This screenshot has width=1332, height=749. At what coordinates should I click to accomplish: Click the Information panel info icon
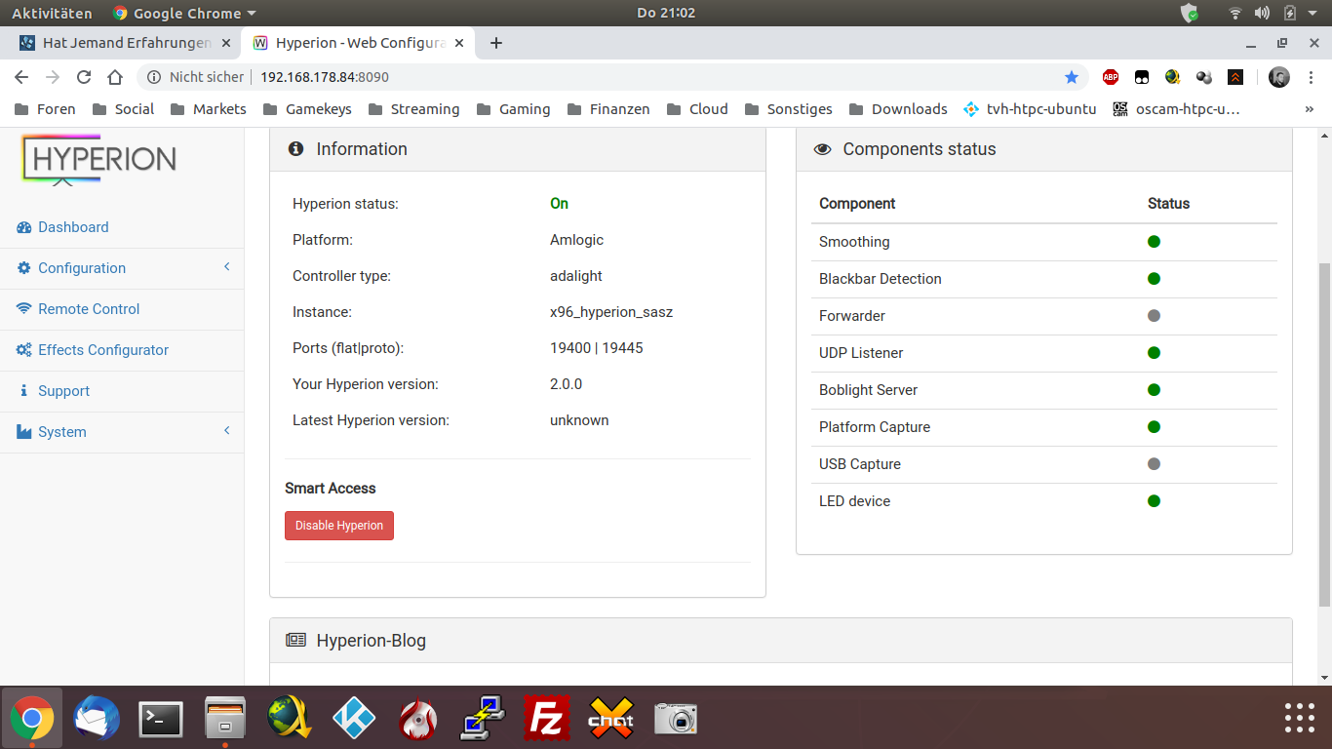point(296,149)
